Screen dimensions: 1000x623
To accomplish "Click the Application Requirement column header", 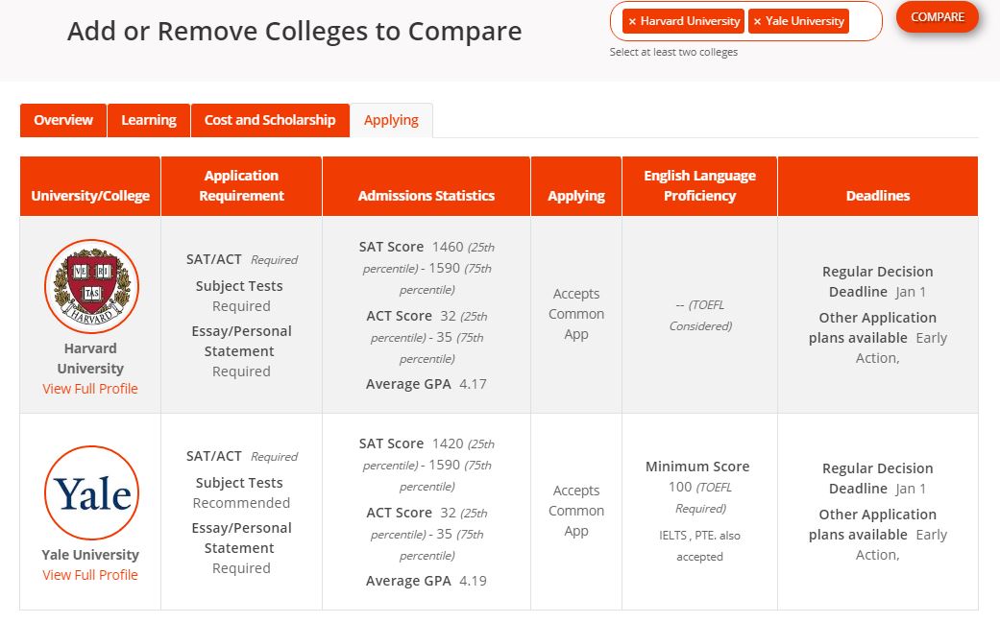I will click(x=241, y=186).
